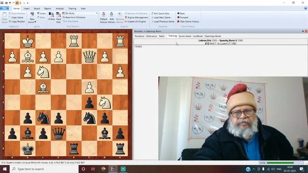Screen dimensions: 308x173
Task: Select the Table pane tab
Action: [x=162, y=37]
